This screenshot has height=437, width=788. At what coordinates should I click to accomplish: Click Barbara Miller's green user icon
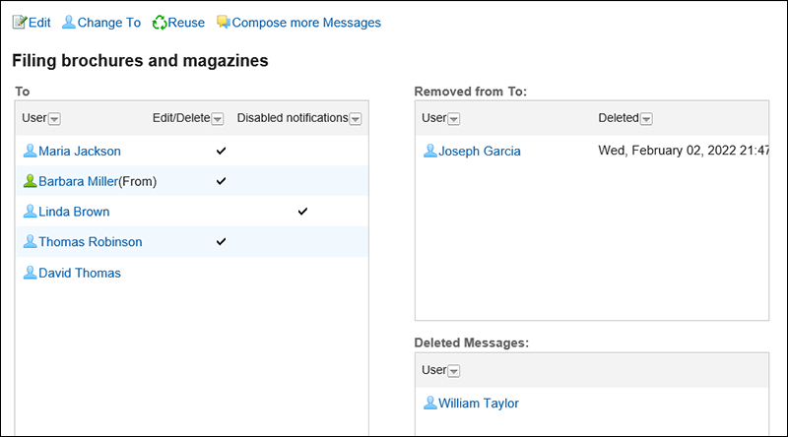coord(31,181)
